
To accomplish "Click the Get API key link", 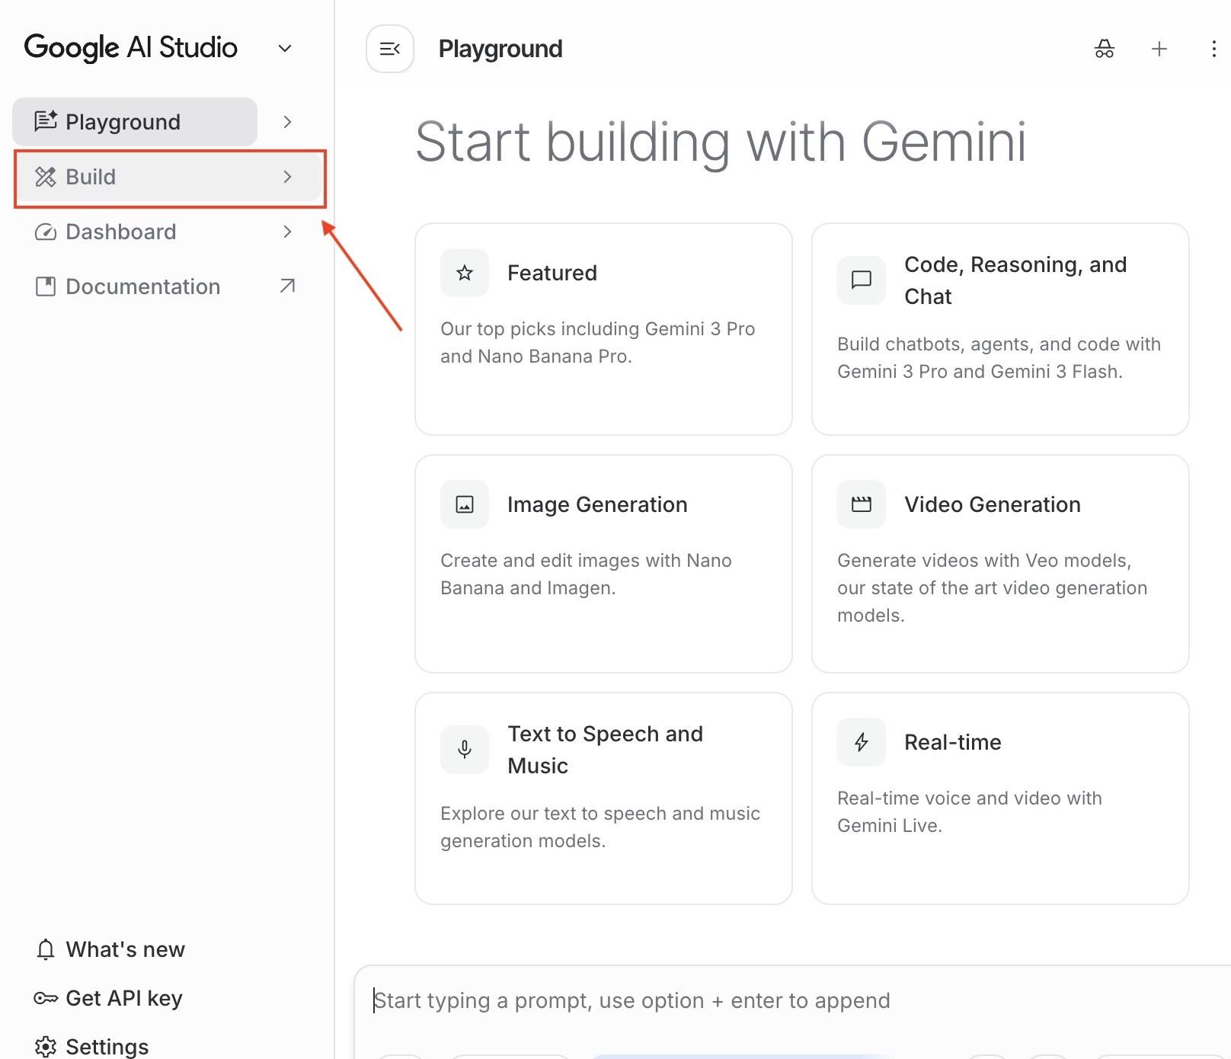I will [x=123, y=998].
